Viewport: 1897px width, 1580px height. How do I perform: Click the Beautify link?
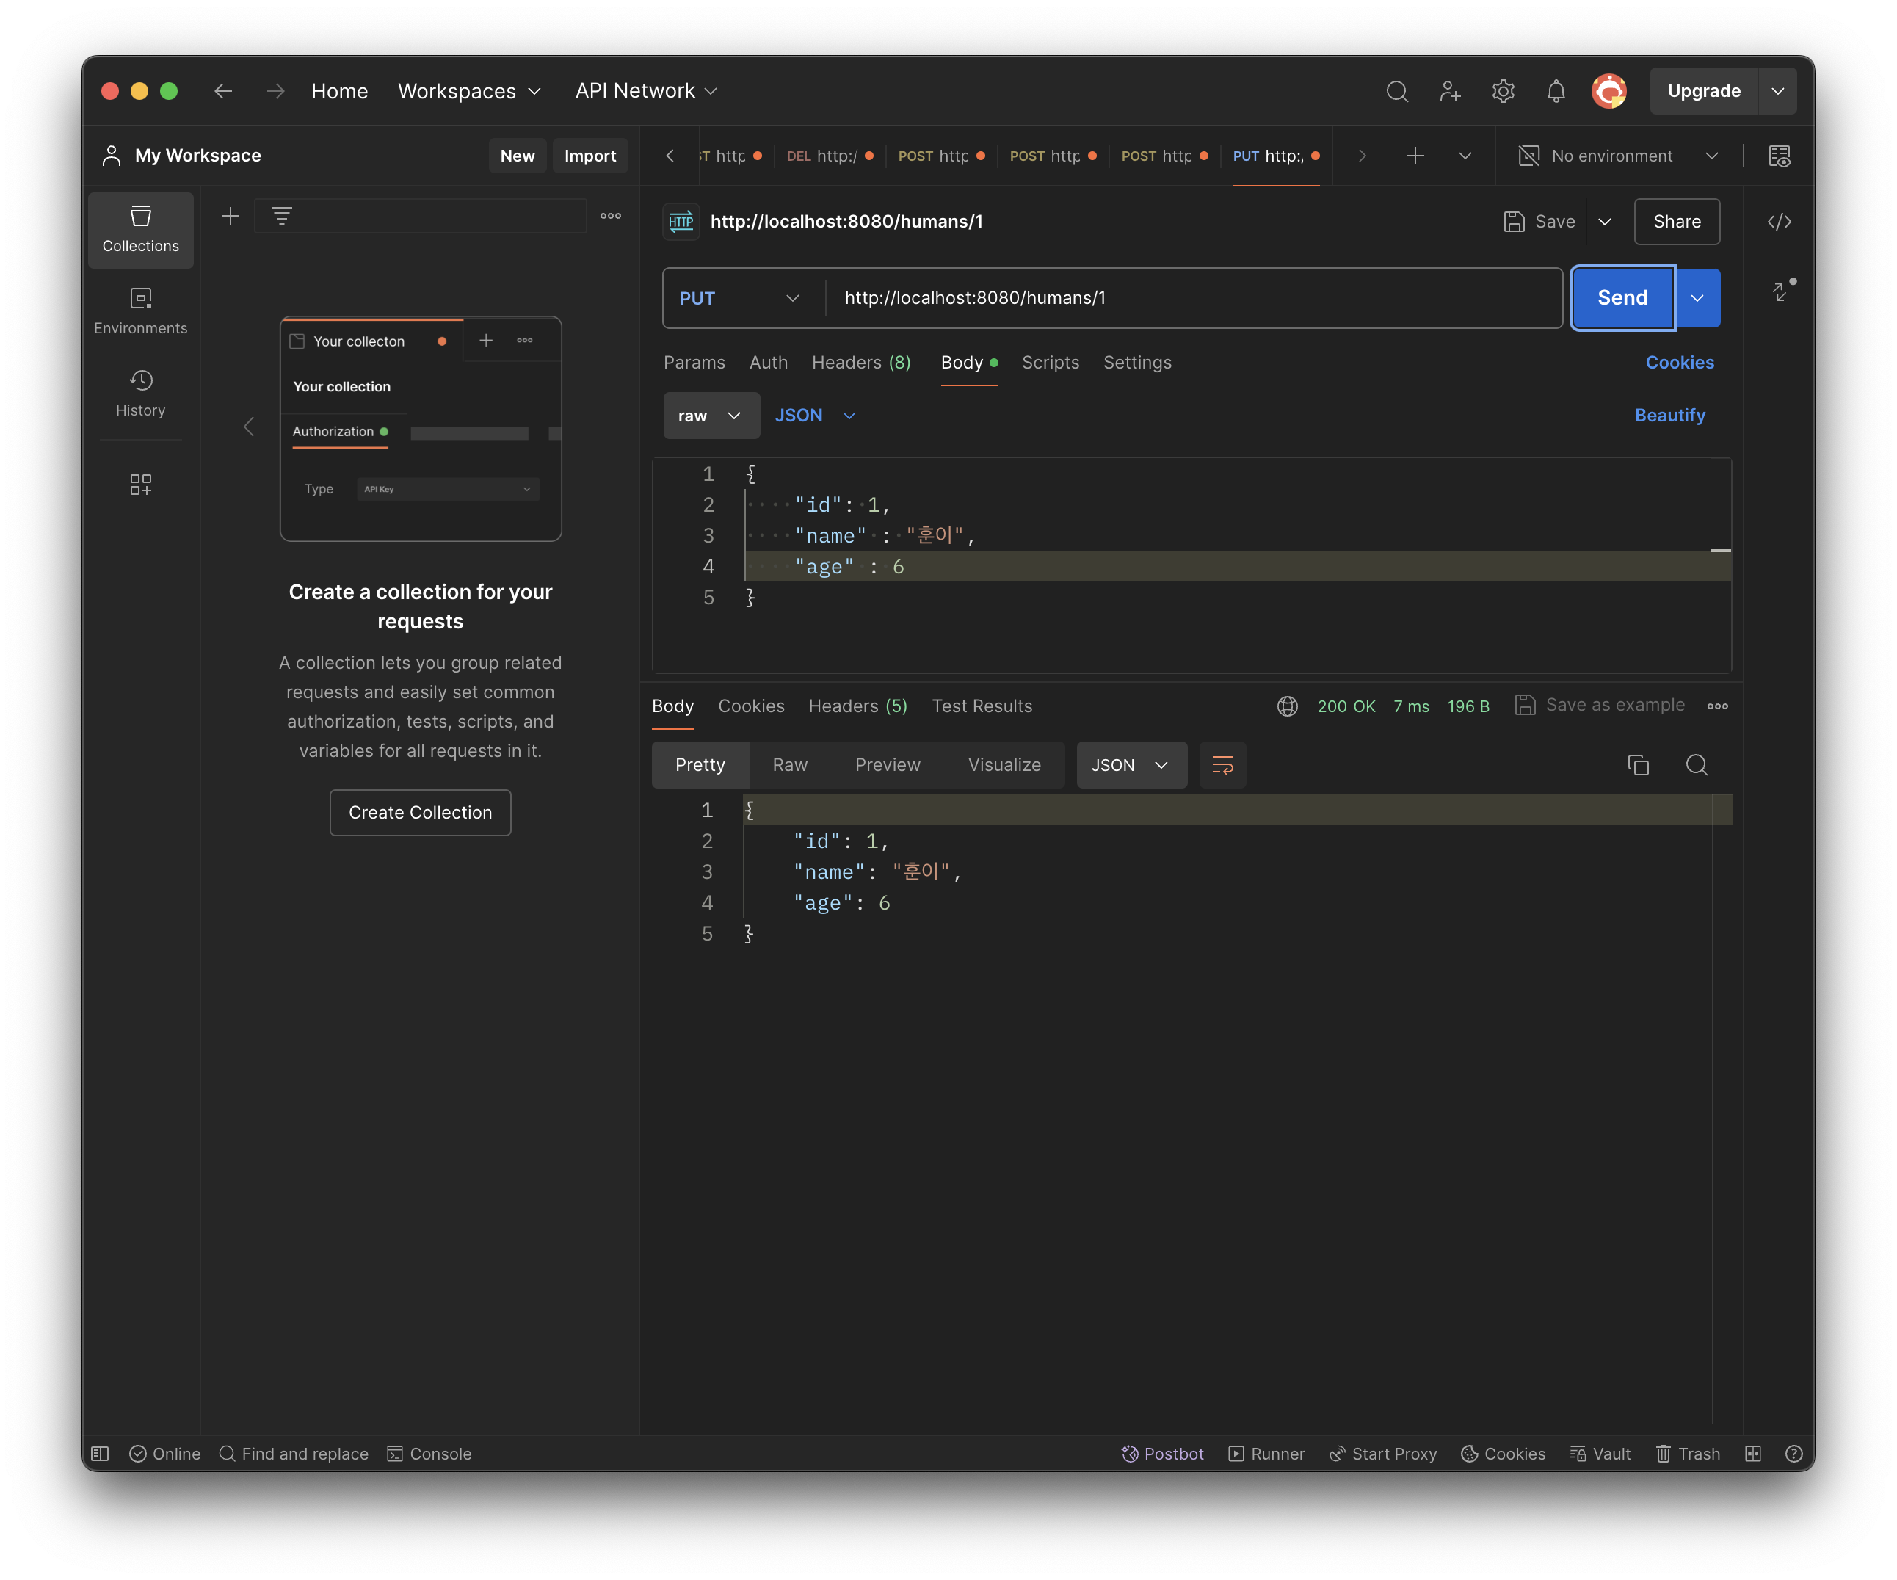pyautogui.click(x=1669, y=416)
